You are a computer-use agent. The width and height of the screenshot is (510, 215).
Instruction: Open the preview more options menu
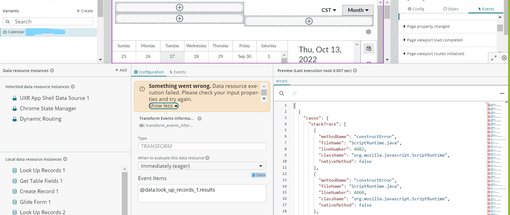click(502, 94)
